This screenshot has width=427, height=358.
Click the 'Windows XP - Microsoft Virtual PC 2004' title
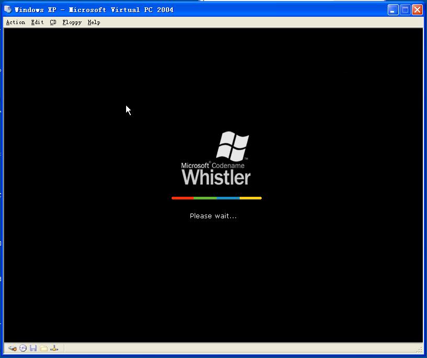tap(94, 10)
